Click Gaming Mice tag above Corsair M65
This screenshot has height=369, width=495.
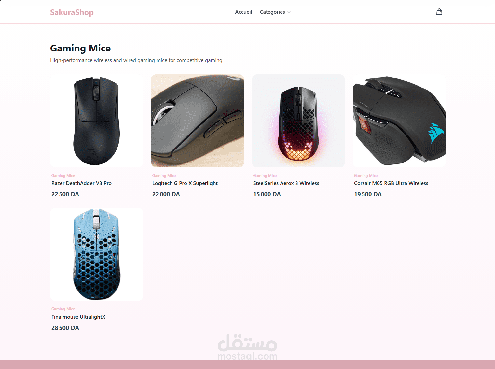click(x=366, y=176)
